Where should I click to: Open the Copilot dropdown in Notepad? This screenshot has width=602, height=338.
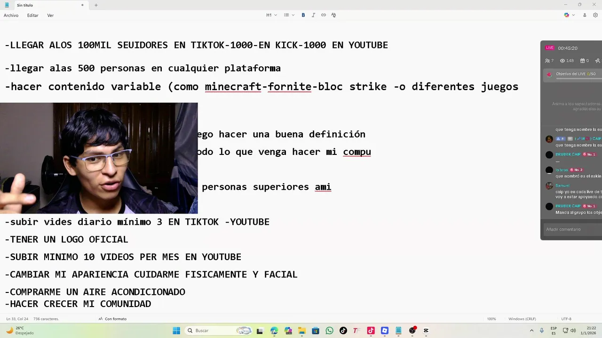[569, 15]
